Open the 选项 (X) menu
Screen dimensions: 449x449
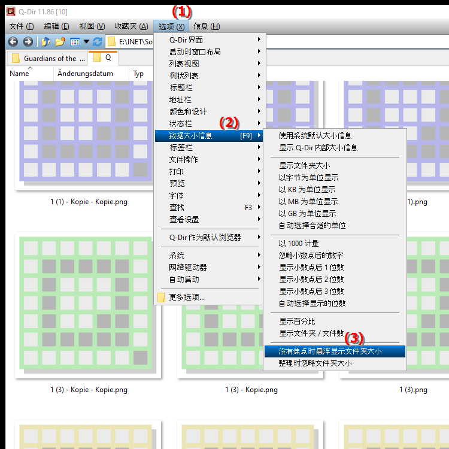click(171, 26)
